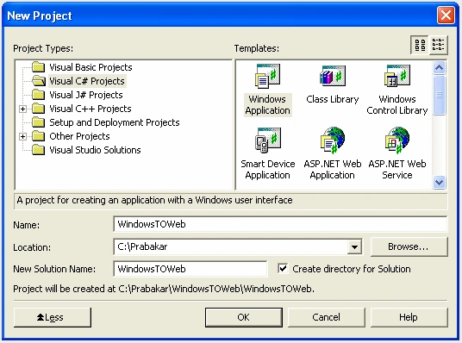Screen dimensions: 462x343
Task: Expand the Other Projects node
Action: pos(22,136)
